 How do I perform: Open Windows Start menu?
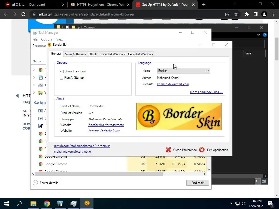click(7, 204)
